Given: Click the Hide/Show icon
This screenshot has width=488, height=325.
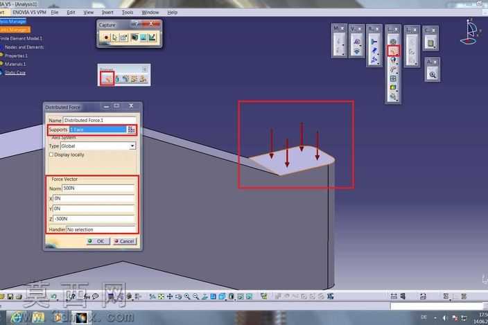Looking at the screenshot, I should pos(241,297).
